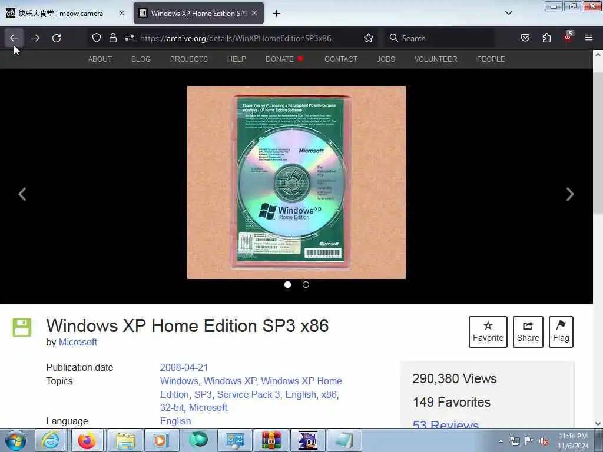
Task: Show hidden system tray icons
Action: pos(501,441)
